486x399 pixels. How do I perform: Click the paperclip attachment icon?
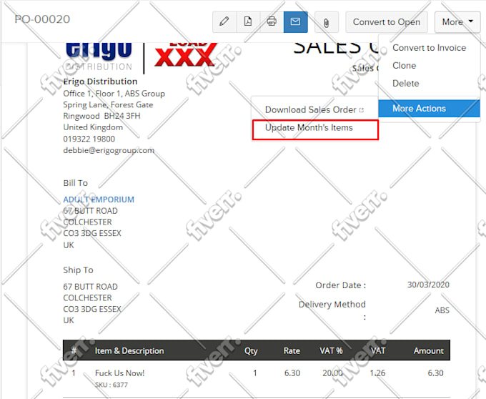click(x=327, y=22)
